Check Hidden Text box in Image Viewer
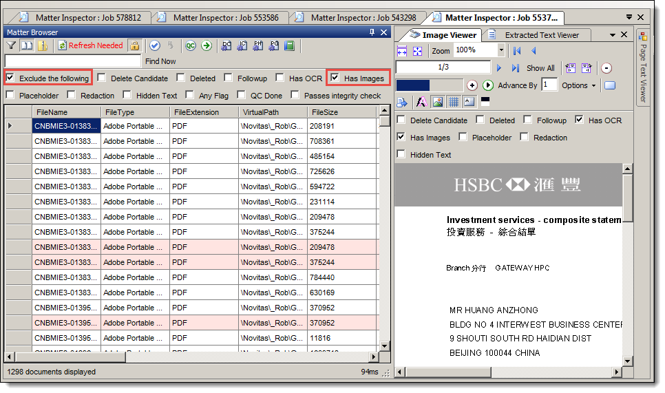The image size is (665, 393). pos(401,154)
